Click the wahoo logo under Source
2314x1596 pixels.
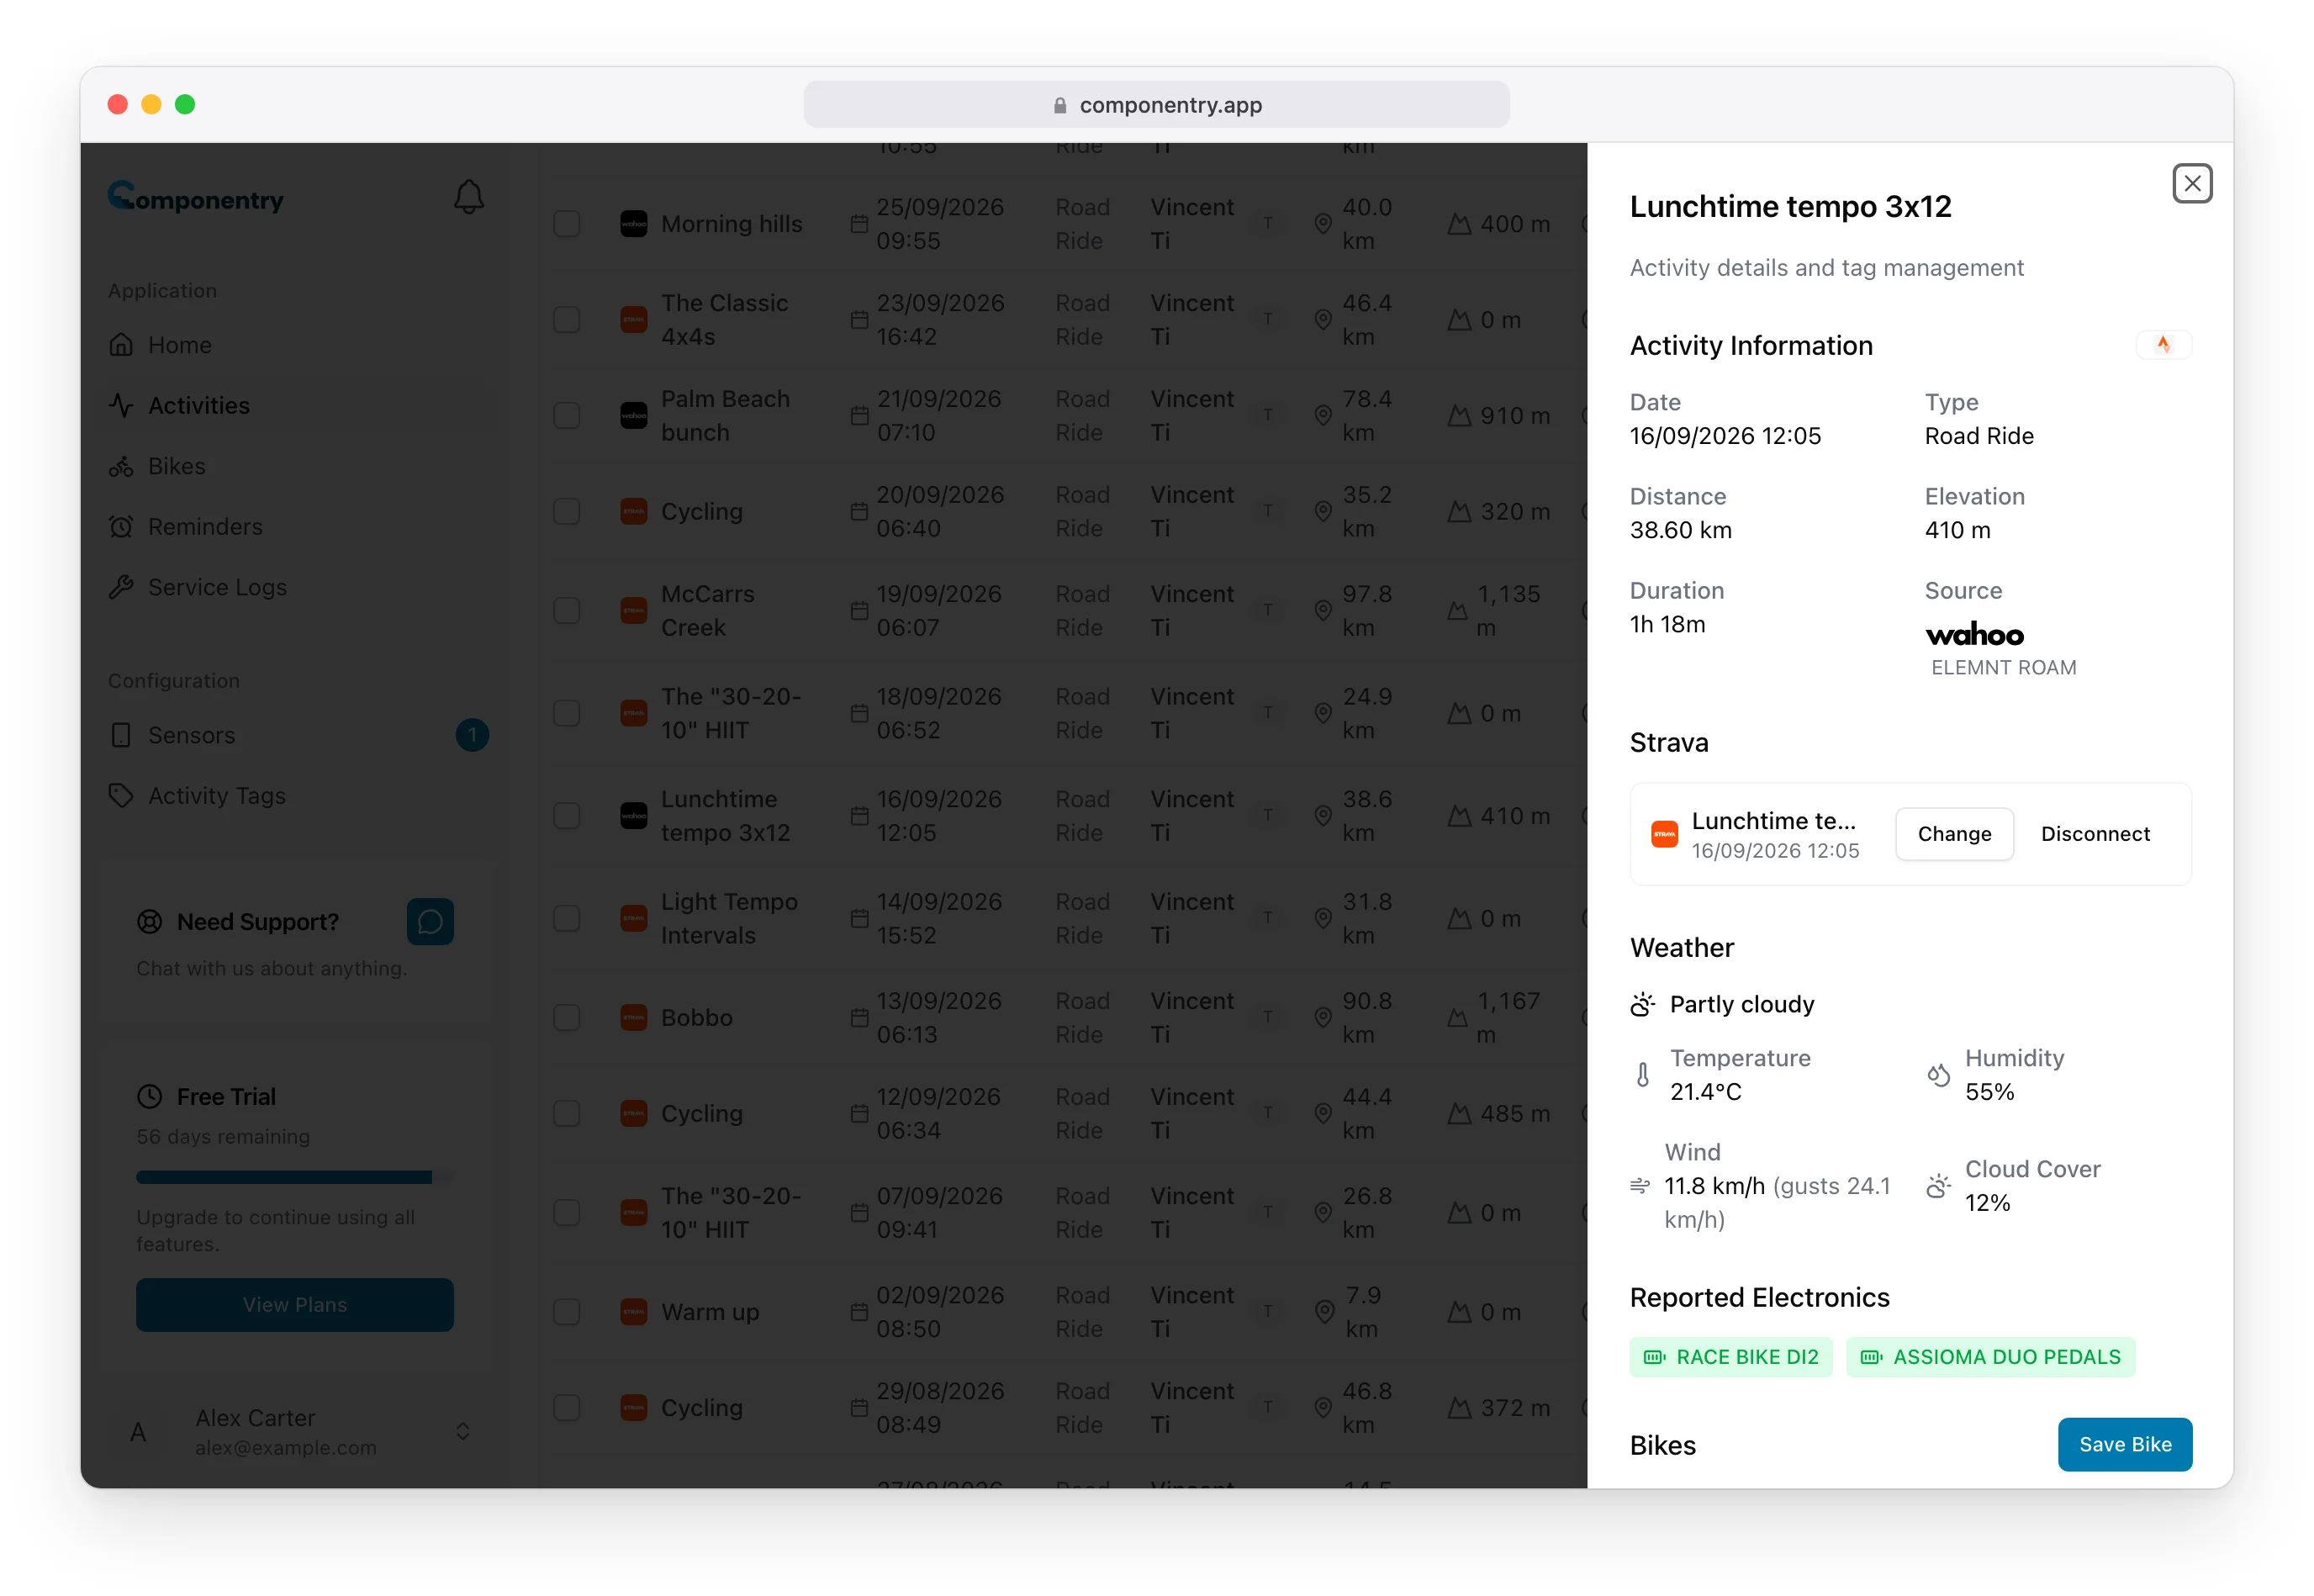[x=1975, y=635]
